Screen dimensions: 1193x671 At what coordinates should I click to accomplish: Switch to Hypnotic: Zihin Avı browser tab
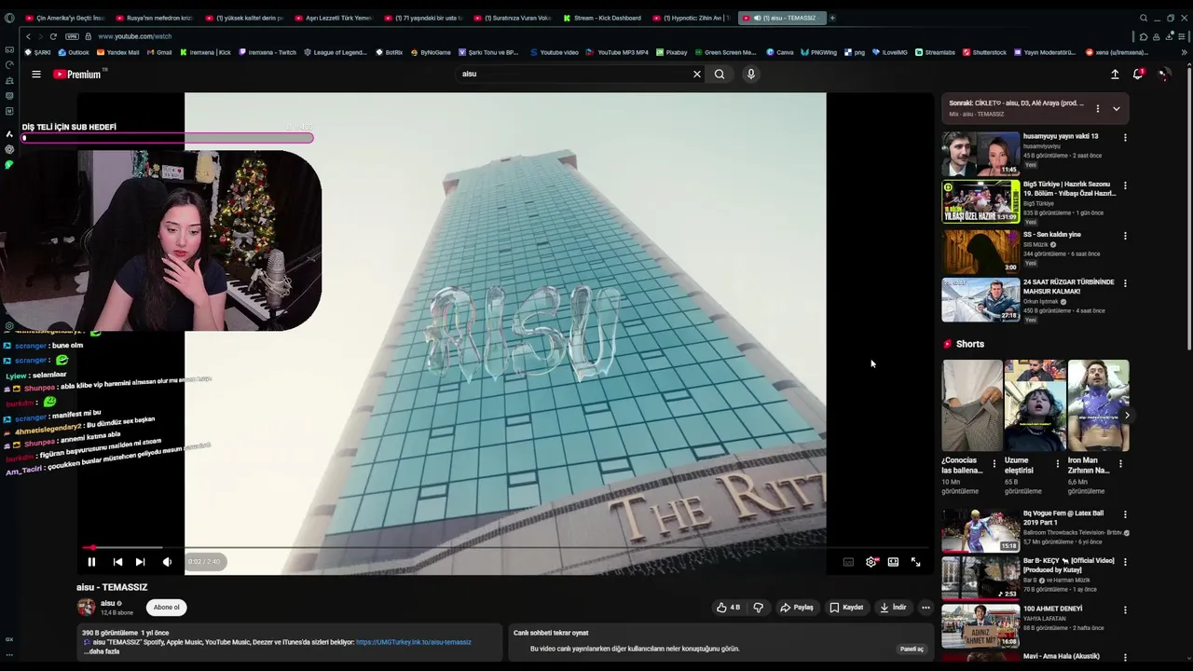pyautogui.click(x=692, y=18)
